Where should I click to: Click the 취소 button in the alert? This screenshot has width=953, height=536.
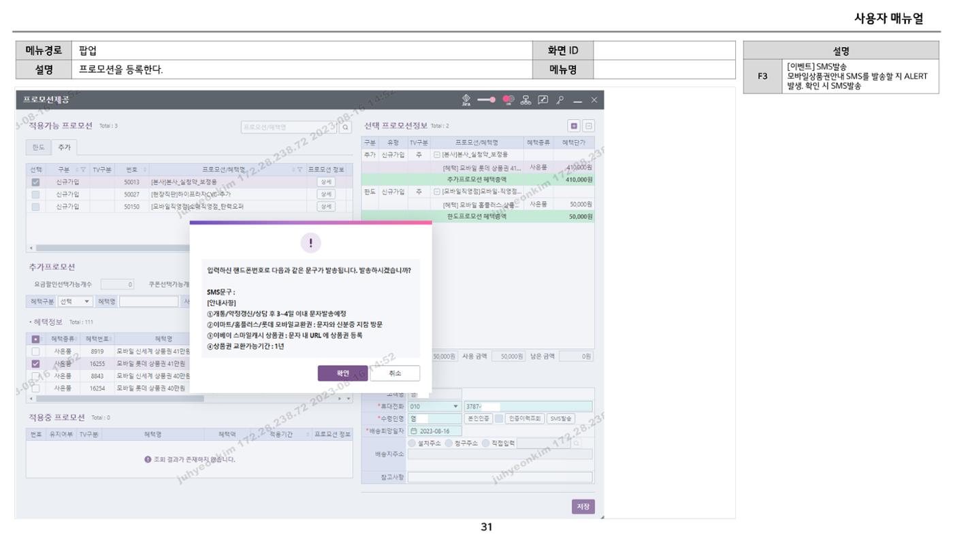395,373
